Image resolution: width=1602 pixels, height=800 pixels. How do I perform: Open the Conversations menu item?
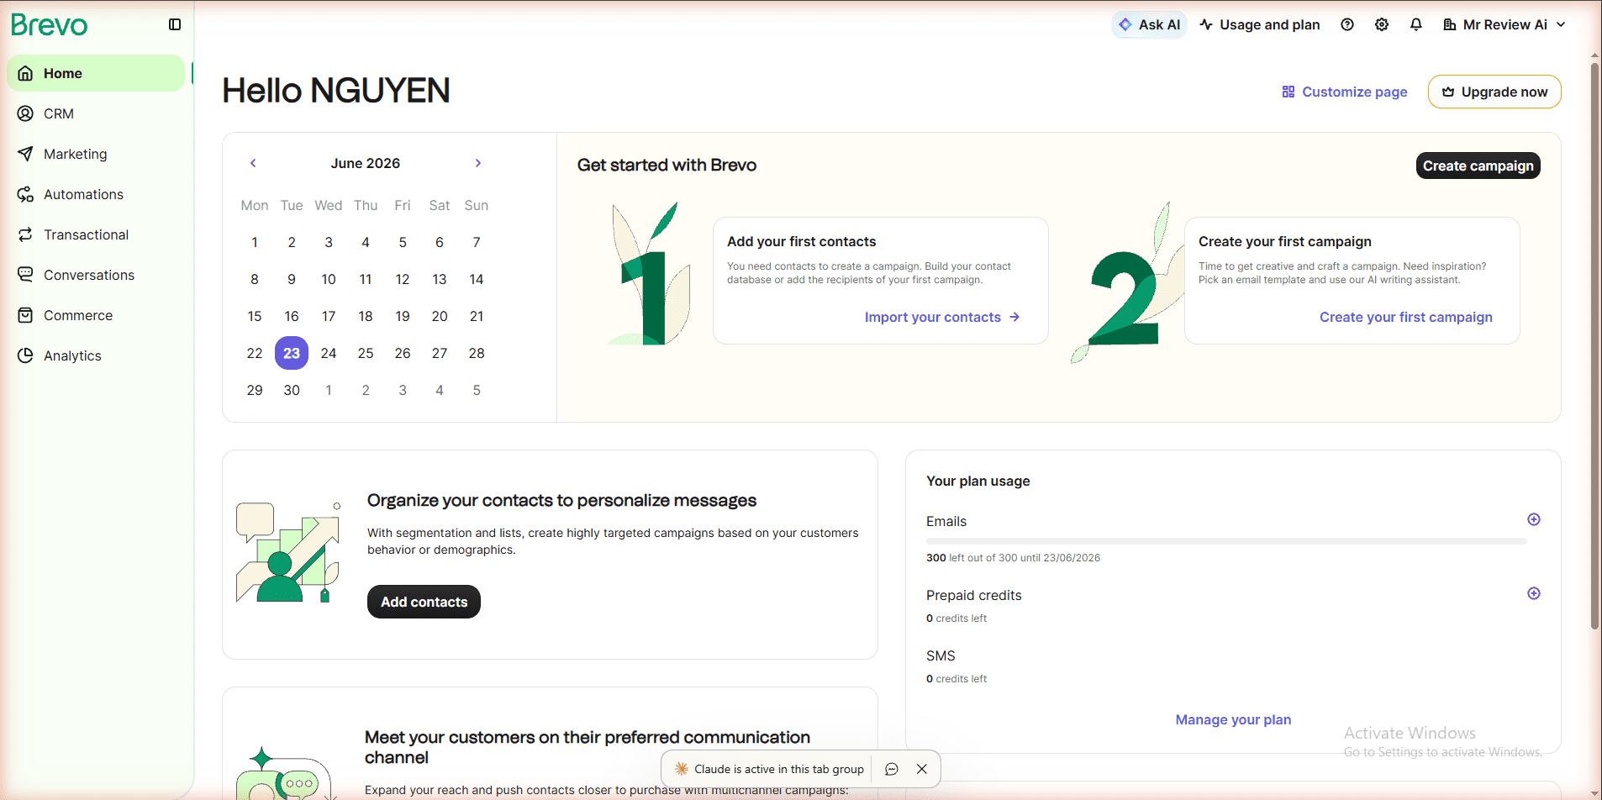(x=96, y=275)
